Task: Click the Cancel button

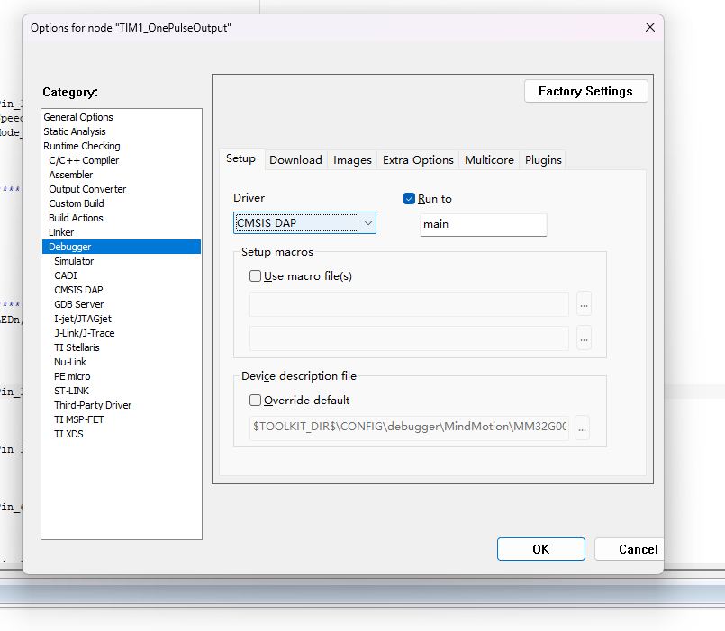Action: (x=638, y=549)
